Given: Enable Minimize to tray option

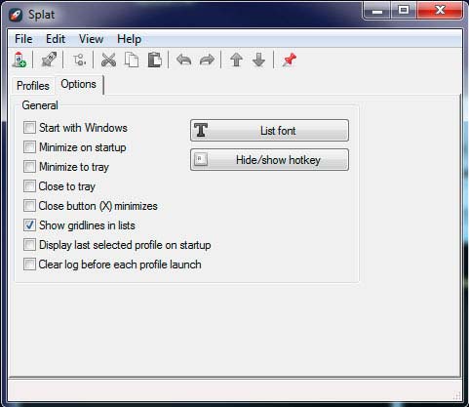Looking at the screenshot, I should (29, 167).
